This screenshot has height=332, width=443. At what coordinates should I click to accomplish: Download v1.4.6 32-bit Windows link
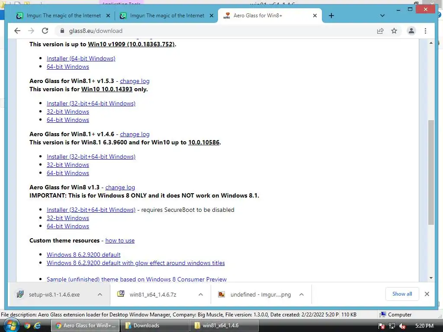[68, 165]
